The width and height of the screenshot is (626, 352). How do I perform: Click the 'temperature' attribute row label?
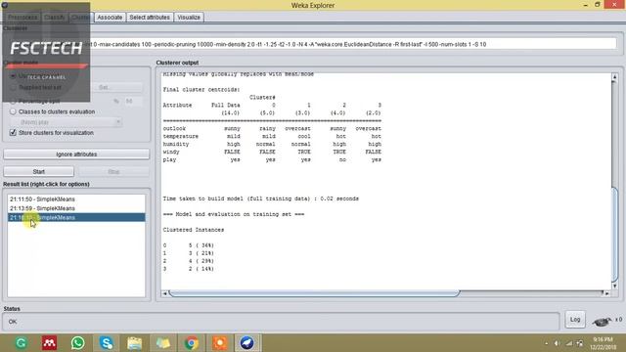[x=180, y=137]
